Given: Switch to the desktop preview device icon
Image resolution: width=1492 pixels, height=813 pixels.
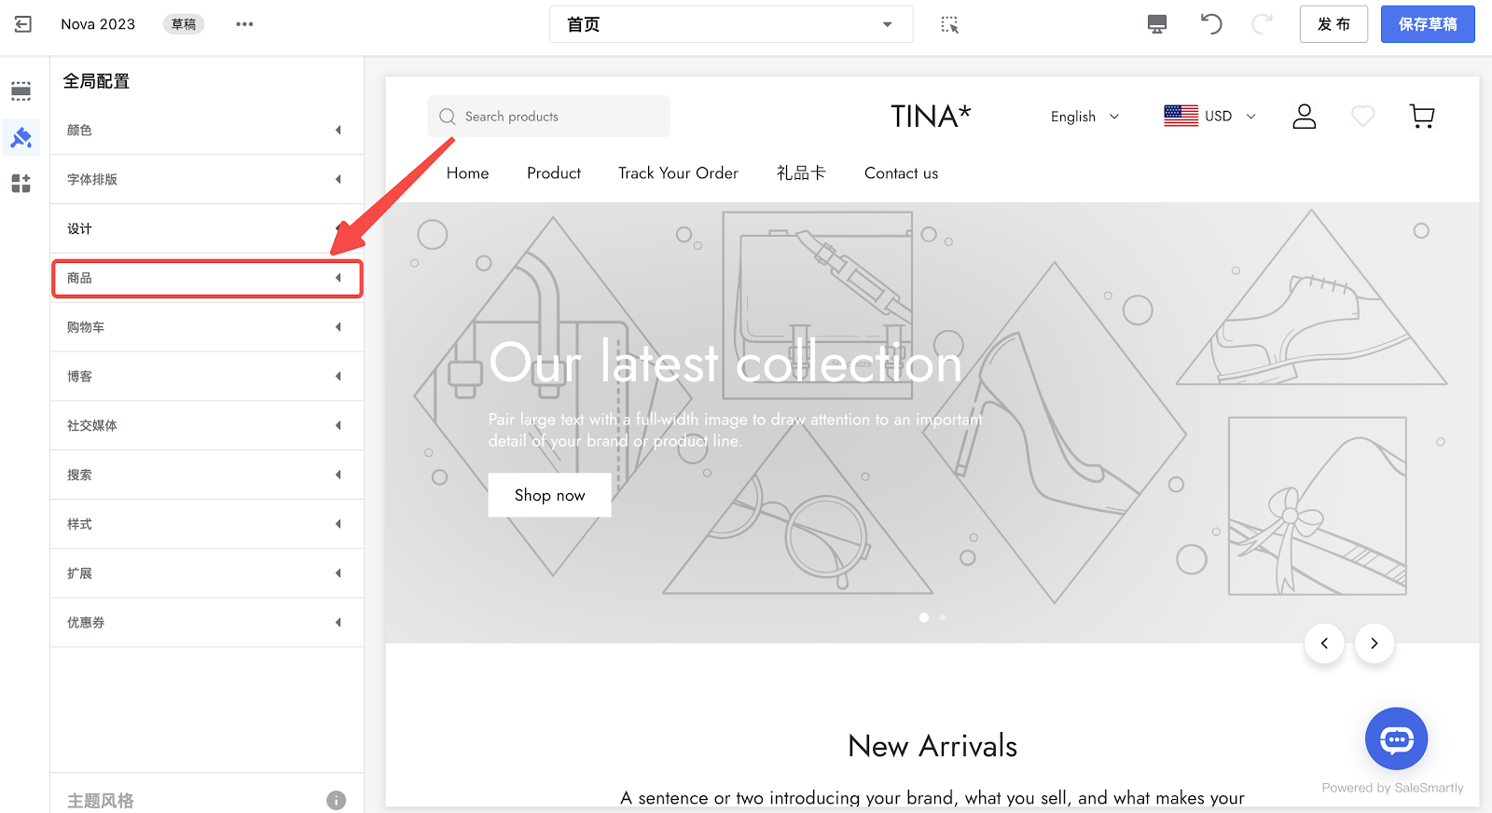Looking at the screenshot, I should pos(1157,24).
